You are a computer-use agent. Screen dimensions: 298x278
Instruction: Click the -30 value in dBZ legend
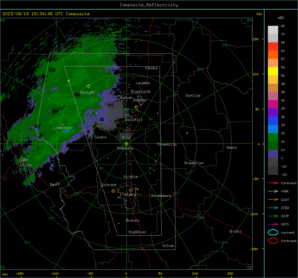[284, 175]
